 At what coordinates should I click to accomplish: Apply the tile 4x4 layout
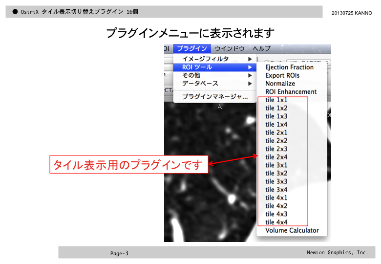tap(276, 222)
